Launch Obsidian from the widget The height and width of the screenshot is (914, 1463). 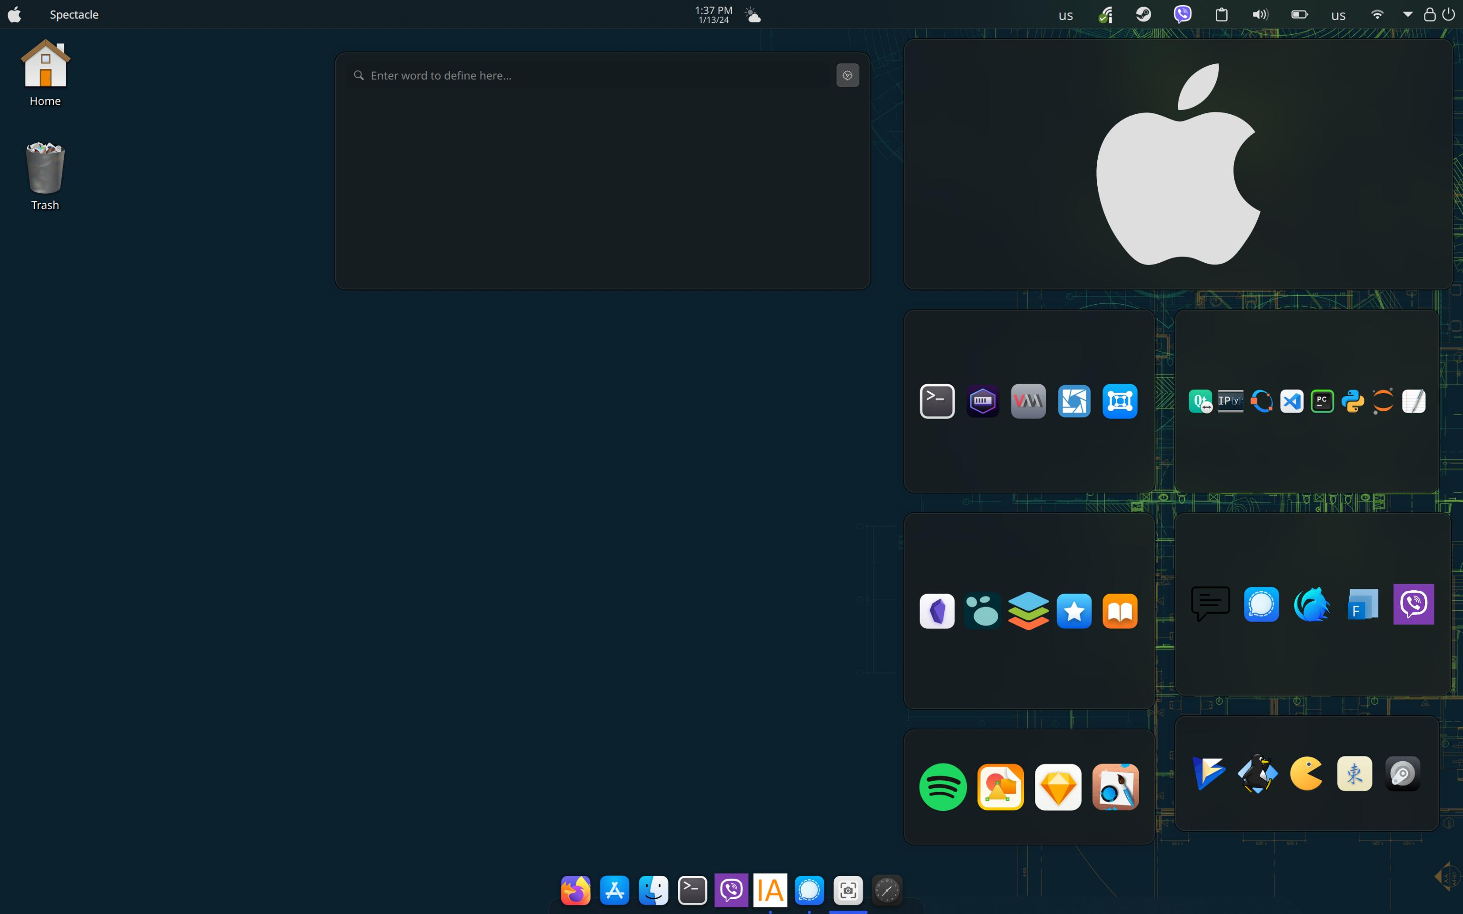[937, 611]
